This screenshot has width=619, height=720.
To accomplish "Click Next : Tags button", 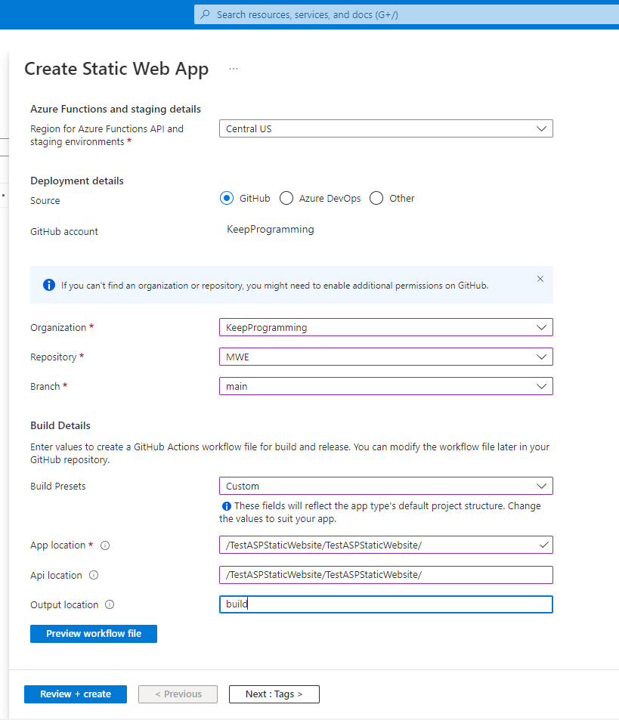I will (x=274, y=694).
